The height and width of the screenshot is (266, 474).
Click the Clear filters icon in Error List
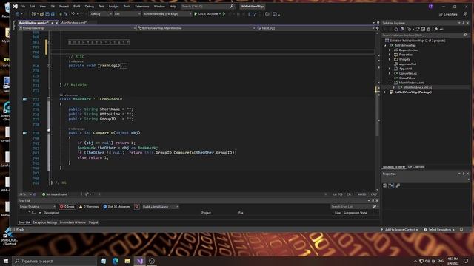[136, 207]
